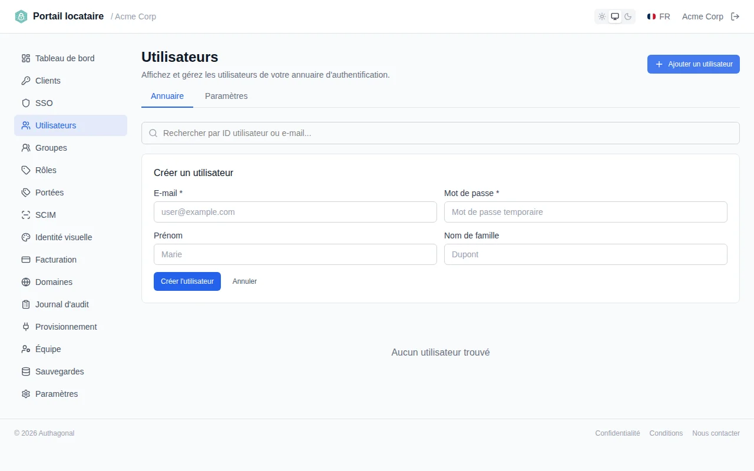Viewport: 754px width, 471px height.
Task: Click the Rôles tag icon
Action: [x=26, y=170]
